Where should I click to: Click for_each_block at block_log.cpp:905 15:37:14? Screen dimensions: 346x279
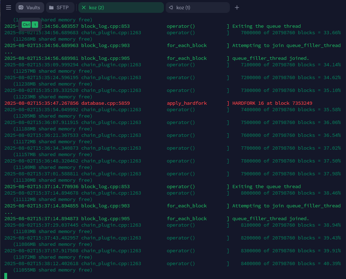tap(187, 218)
